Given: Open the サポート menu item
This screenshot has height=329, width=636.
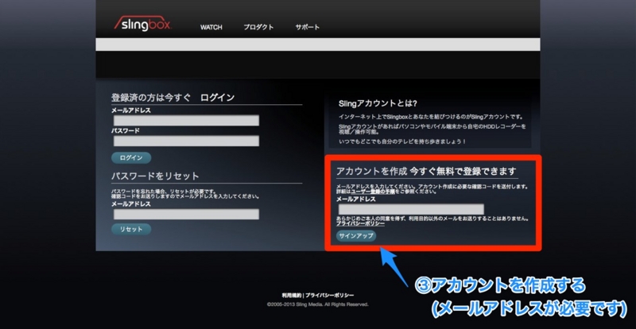Looking at the screenshot, I should tap(308, 27).
